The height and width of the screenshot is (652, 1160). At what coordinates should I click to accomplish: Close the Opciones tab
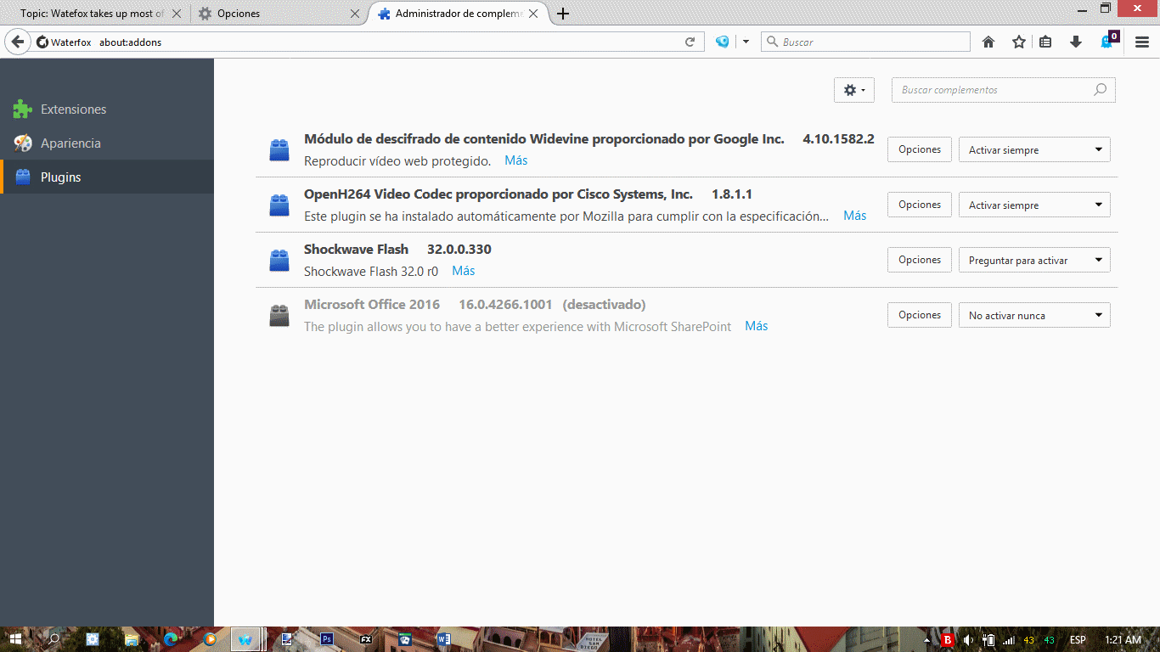355,14
